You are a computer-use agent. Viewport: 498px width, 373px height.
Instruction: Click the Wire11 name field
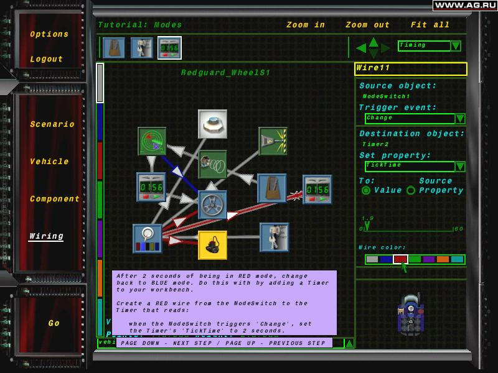411,68
